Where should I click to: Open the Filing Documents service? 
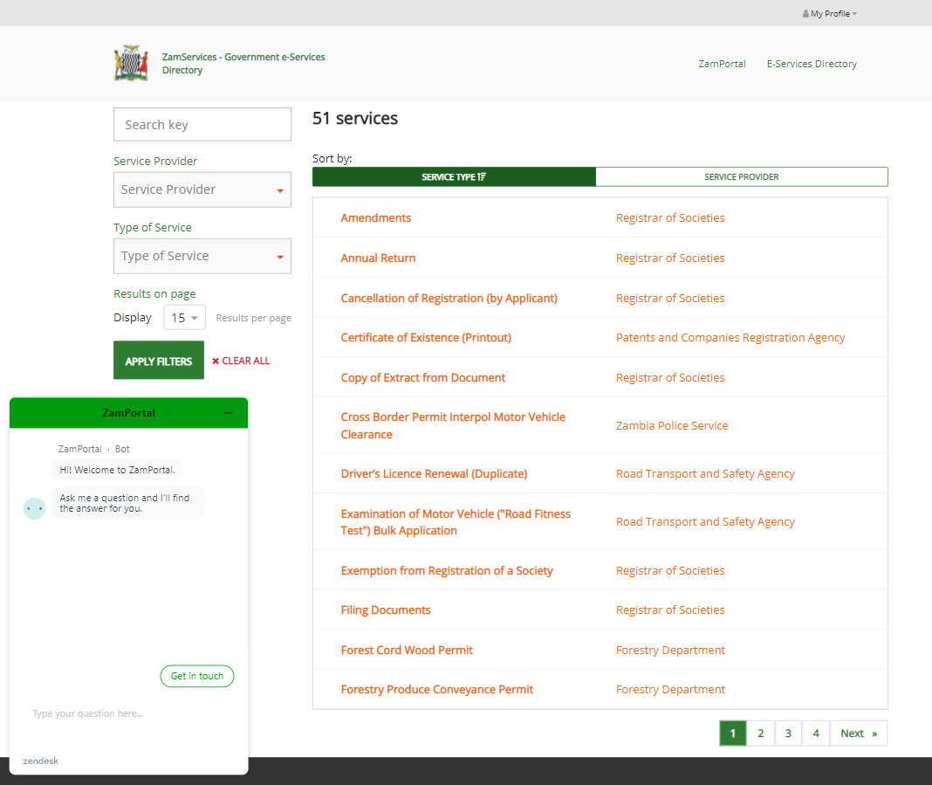(385, 610)
